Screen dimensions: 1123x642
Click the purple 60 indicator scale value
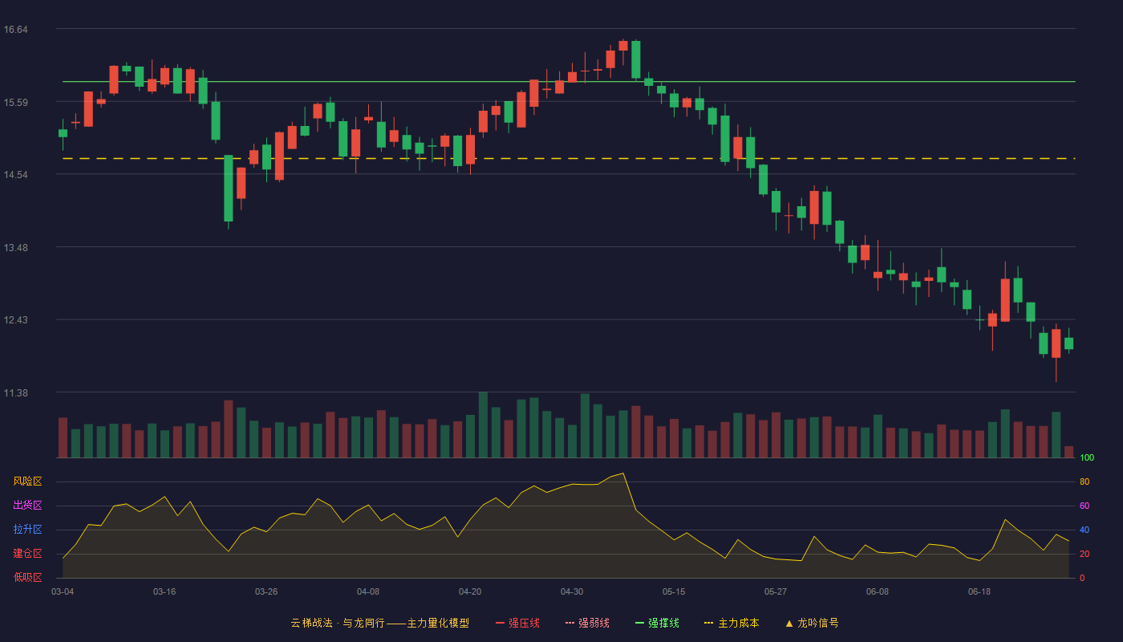coord(1084,506)
